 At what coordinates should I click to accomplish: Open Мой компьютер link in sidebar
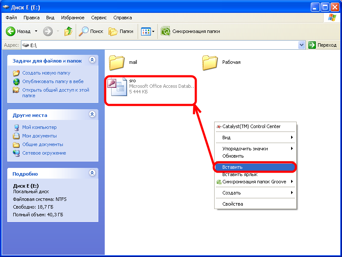pos(39,127)
